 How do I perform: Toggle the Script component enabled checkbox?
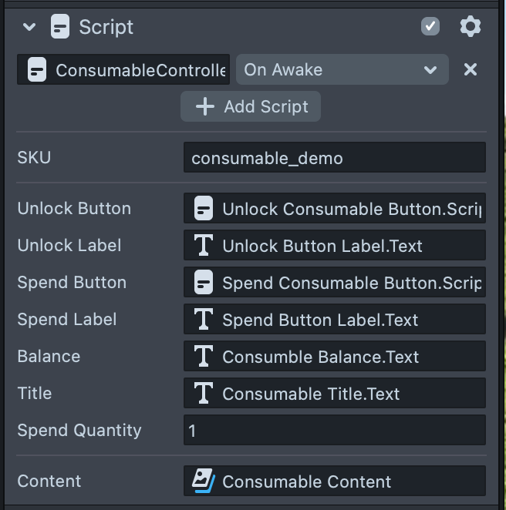point(430,27)
